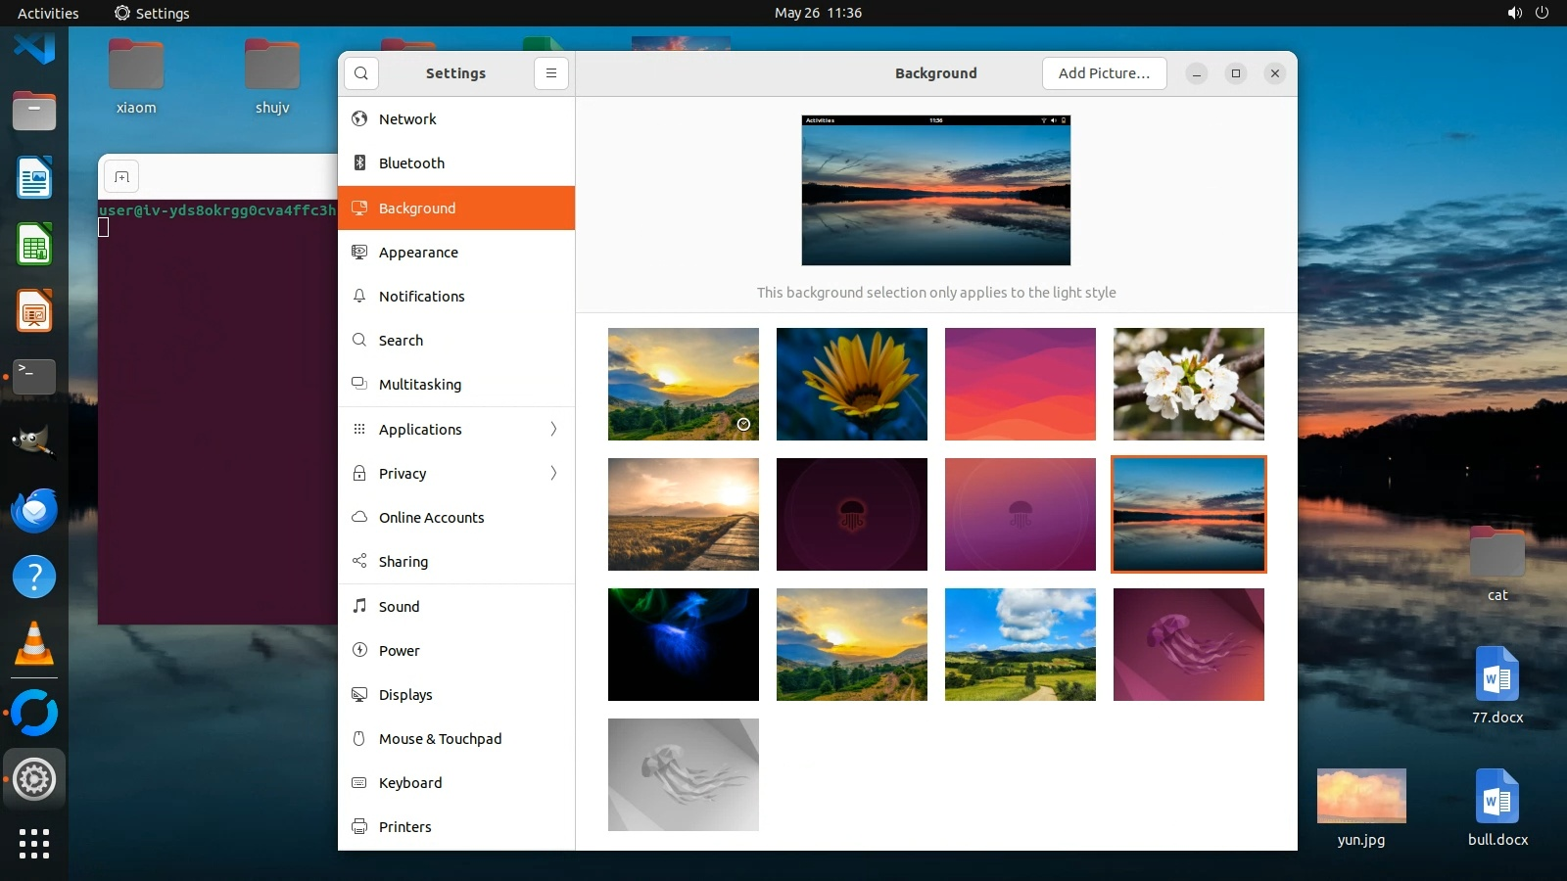Image resolution: width=1567 pixels, height=881 pixels.
Task: Open Thunderbird mail from the dock
Action: [34, 511]
